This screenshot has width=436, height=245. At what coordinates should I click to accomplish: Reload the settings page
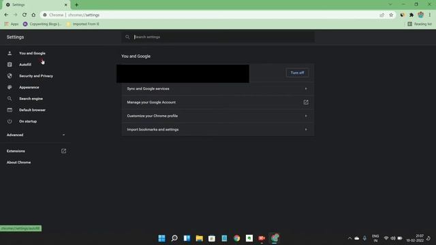25,15
